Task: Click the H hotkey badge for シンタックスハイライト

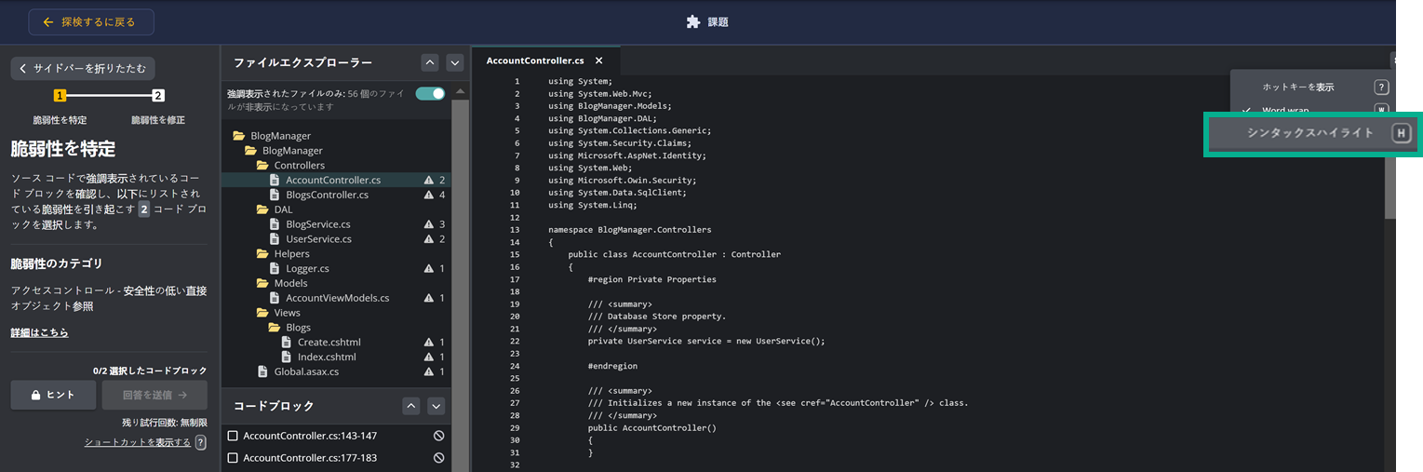Action: (1401, 133)
